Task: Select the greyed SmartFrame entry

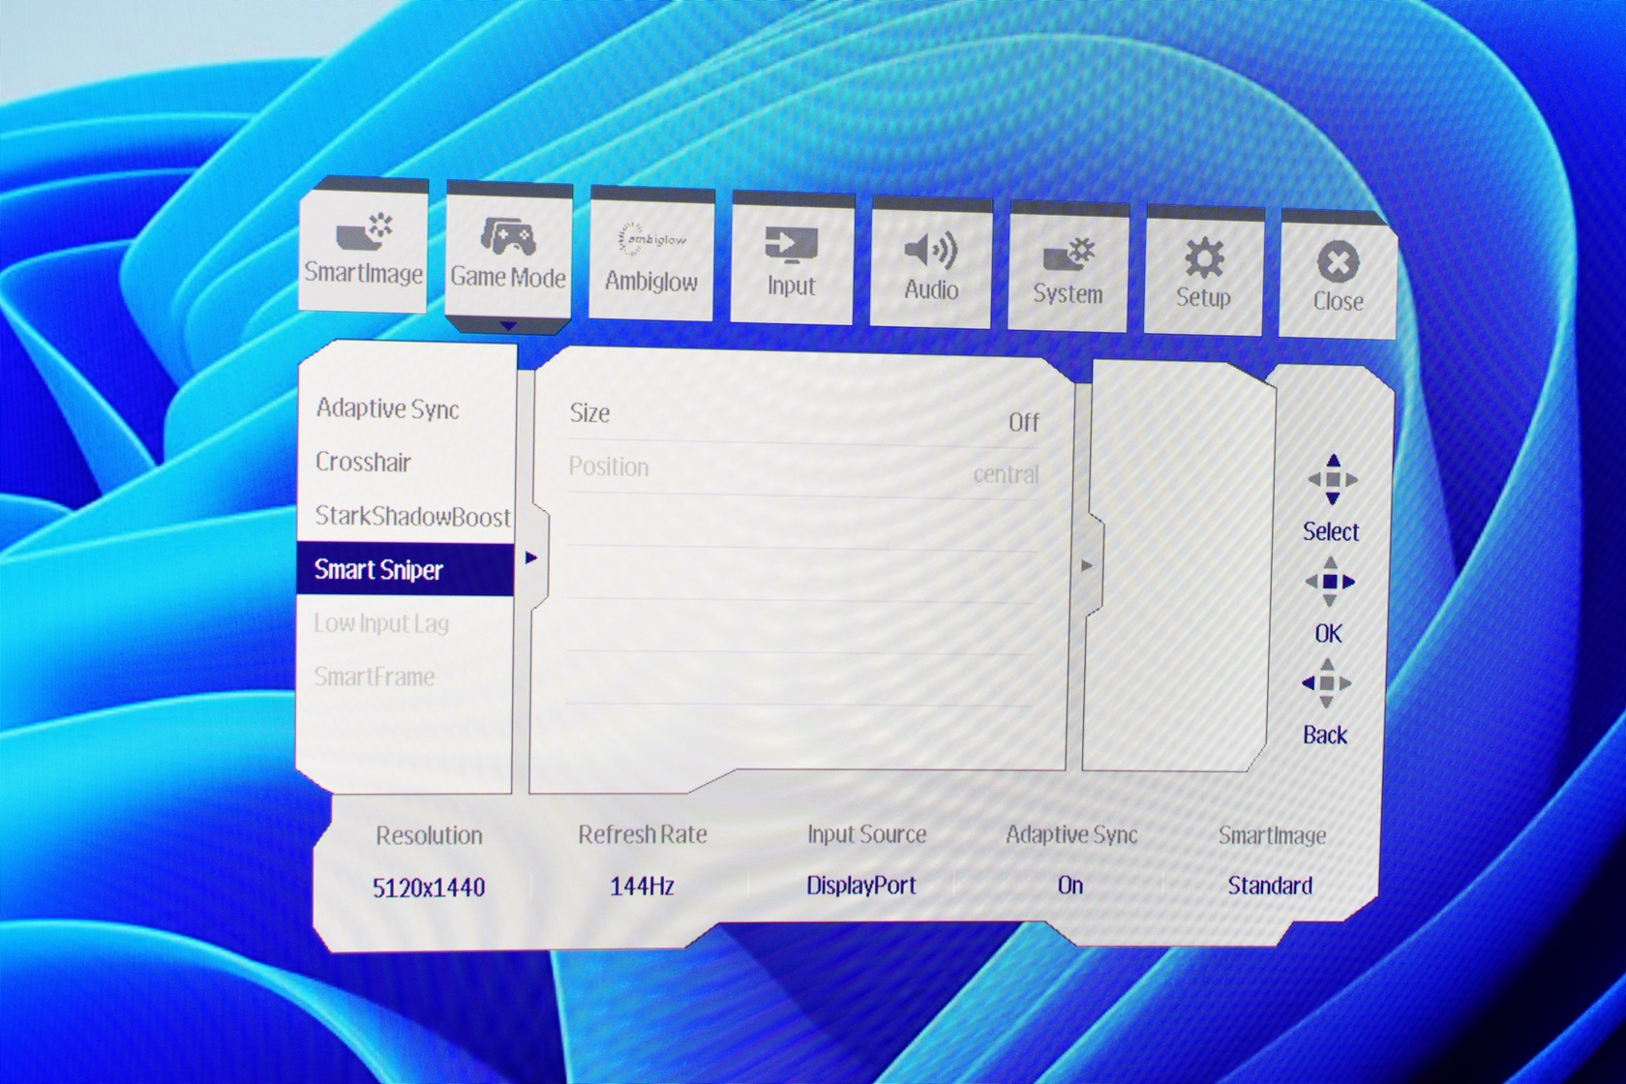Action: (375, 677)
